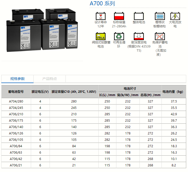Click the yellow VRLA battery icon
The image size is (188, 172).
[x=101, y=36]
